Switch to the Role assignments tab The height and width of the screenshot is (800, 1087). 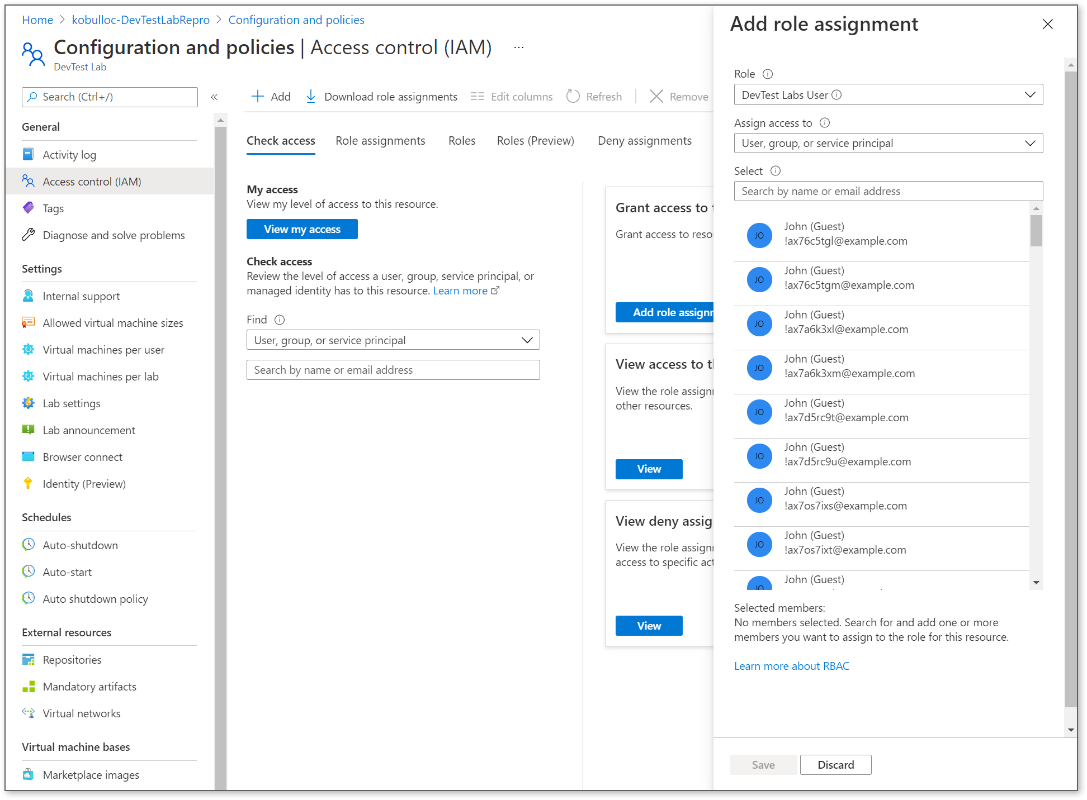coord(380,140)
